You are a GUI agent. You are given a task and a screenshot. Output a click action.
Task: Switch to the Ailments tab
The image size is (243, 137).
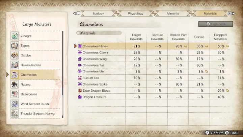point(173,14)
